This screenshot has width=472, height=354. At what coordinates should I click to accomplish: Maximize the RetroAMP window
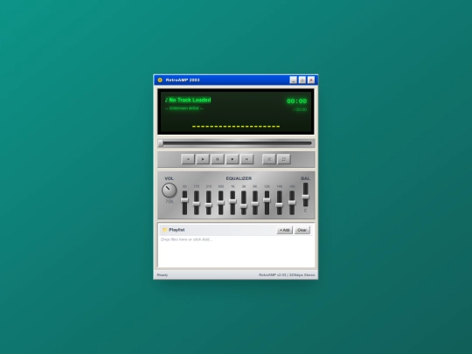302,80
